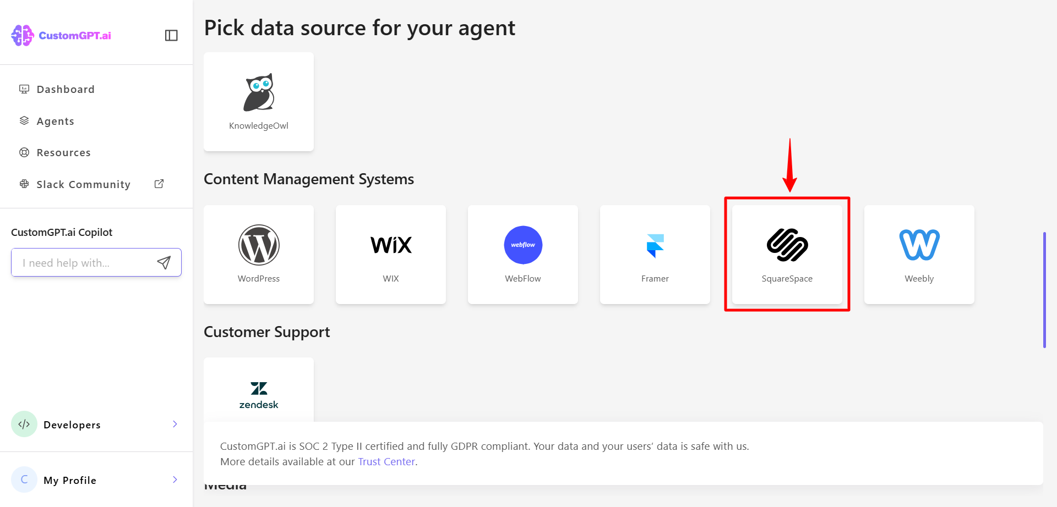
Task: Choose the Weebly card label
Action: (919, 279)
